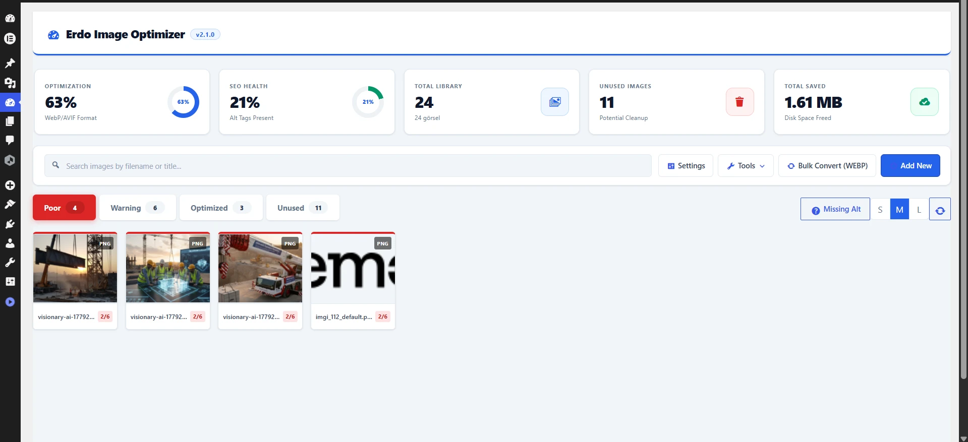
Task: Click the 1.61 MB total saved value
Action: (x=813, y=102)
